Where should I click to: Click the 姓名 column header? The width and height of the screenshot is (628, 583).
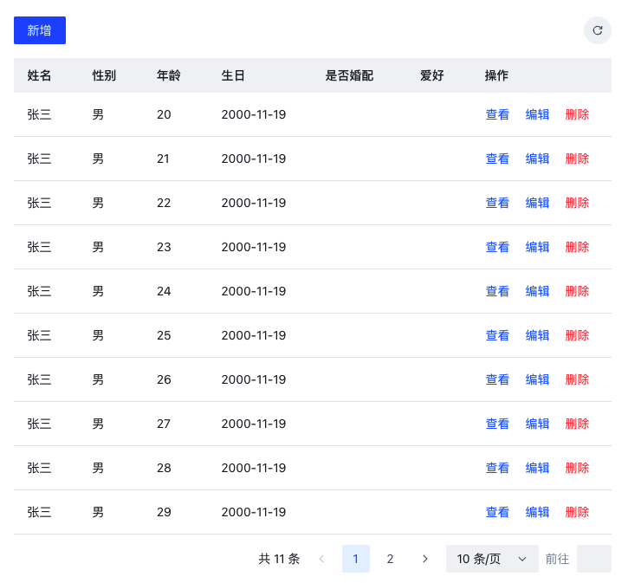(39, 75)
